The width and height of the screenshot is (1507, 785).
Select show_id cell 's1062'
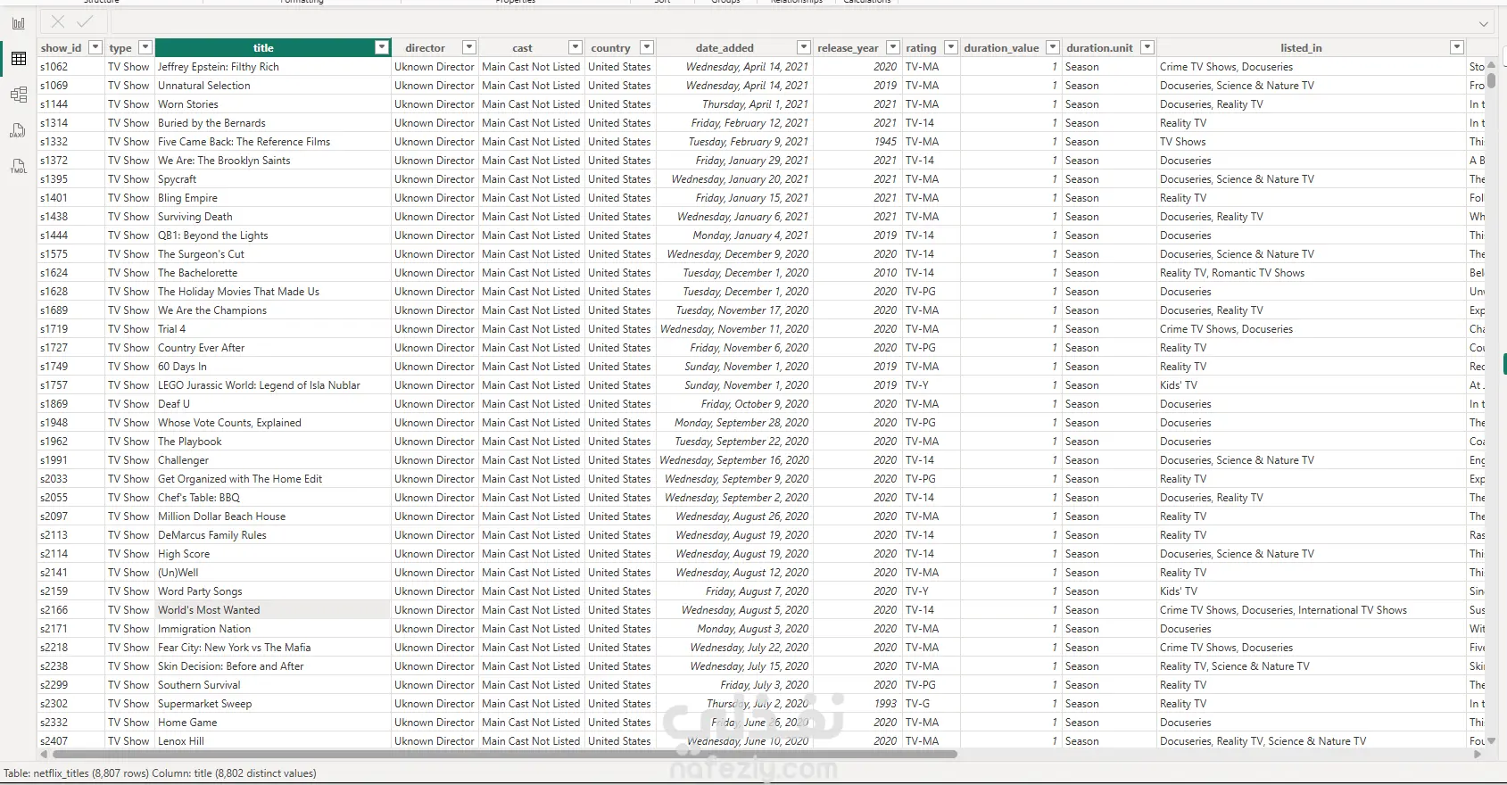71,67
